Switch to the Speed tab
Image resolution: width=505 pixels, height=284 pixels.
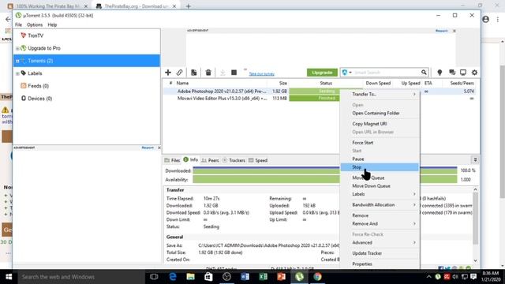258,160
